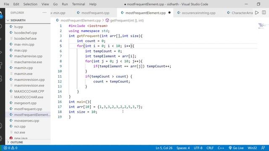
Task: Open max-min.cpp file
Action: pyautogui.click(x=24, y=44)
